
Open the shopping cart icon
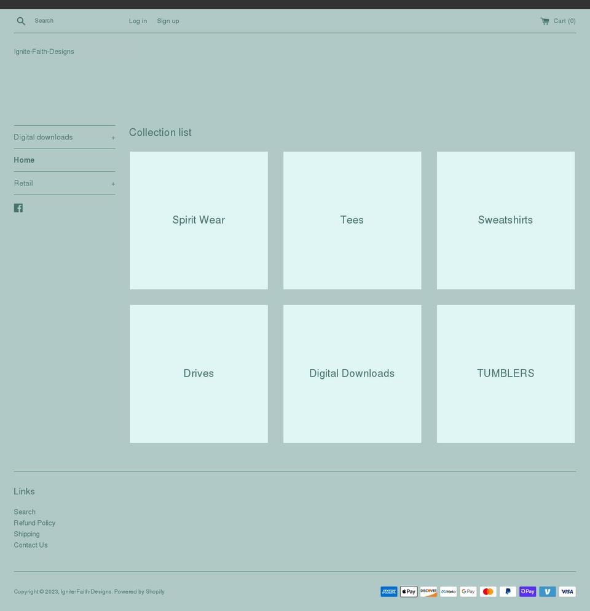point(545,20)
